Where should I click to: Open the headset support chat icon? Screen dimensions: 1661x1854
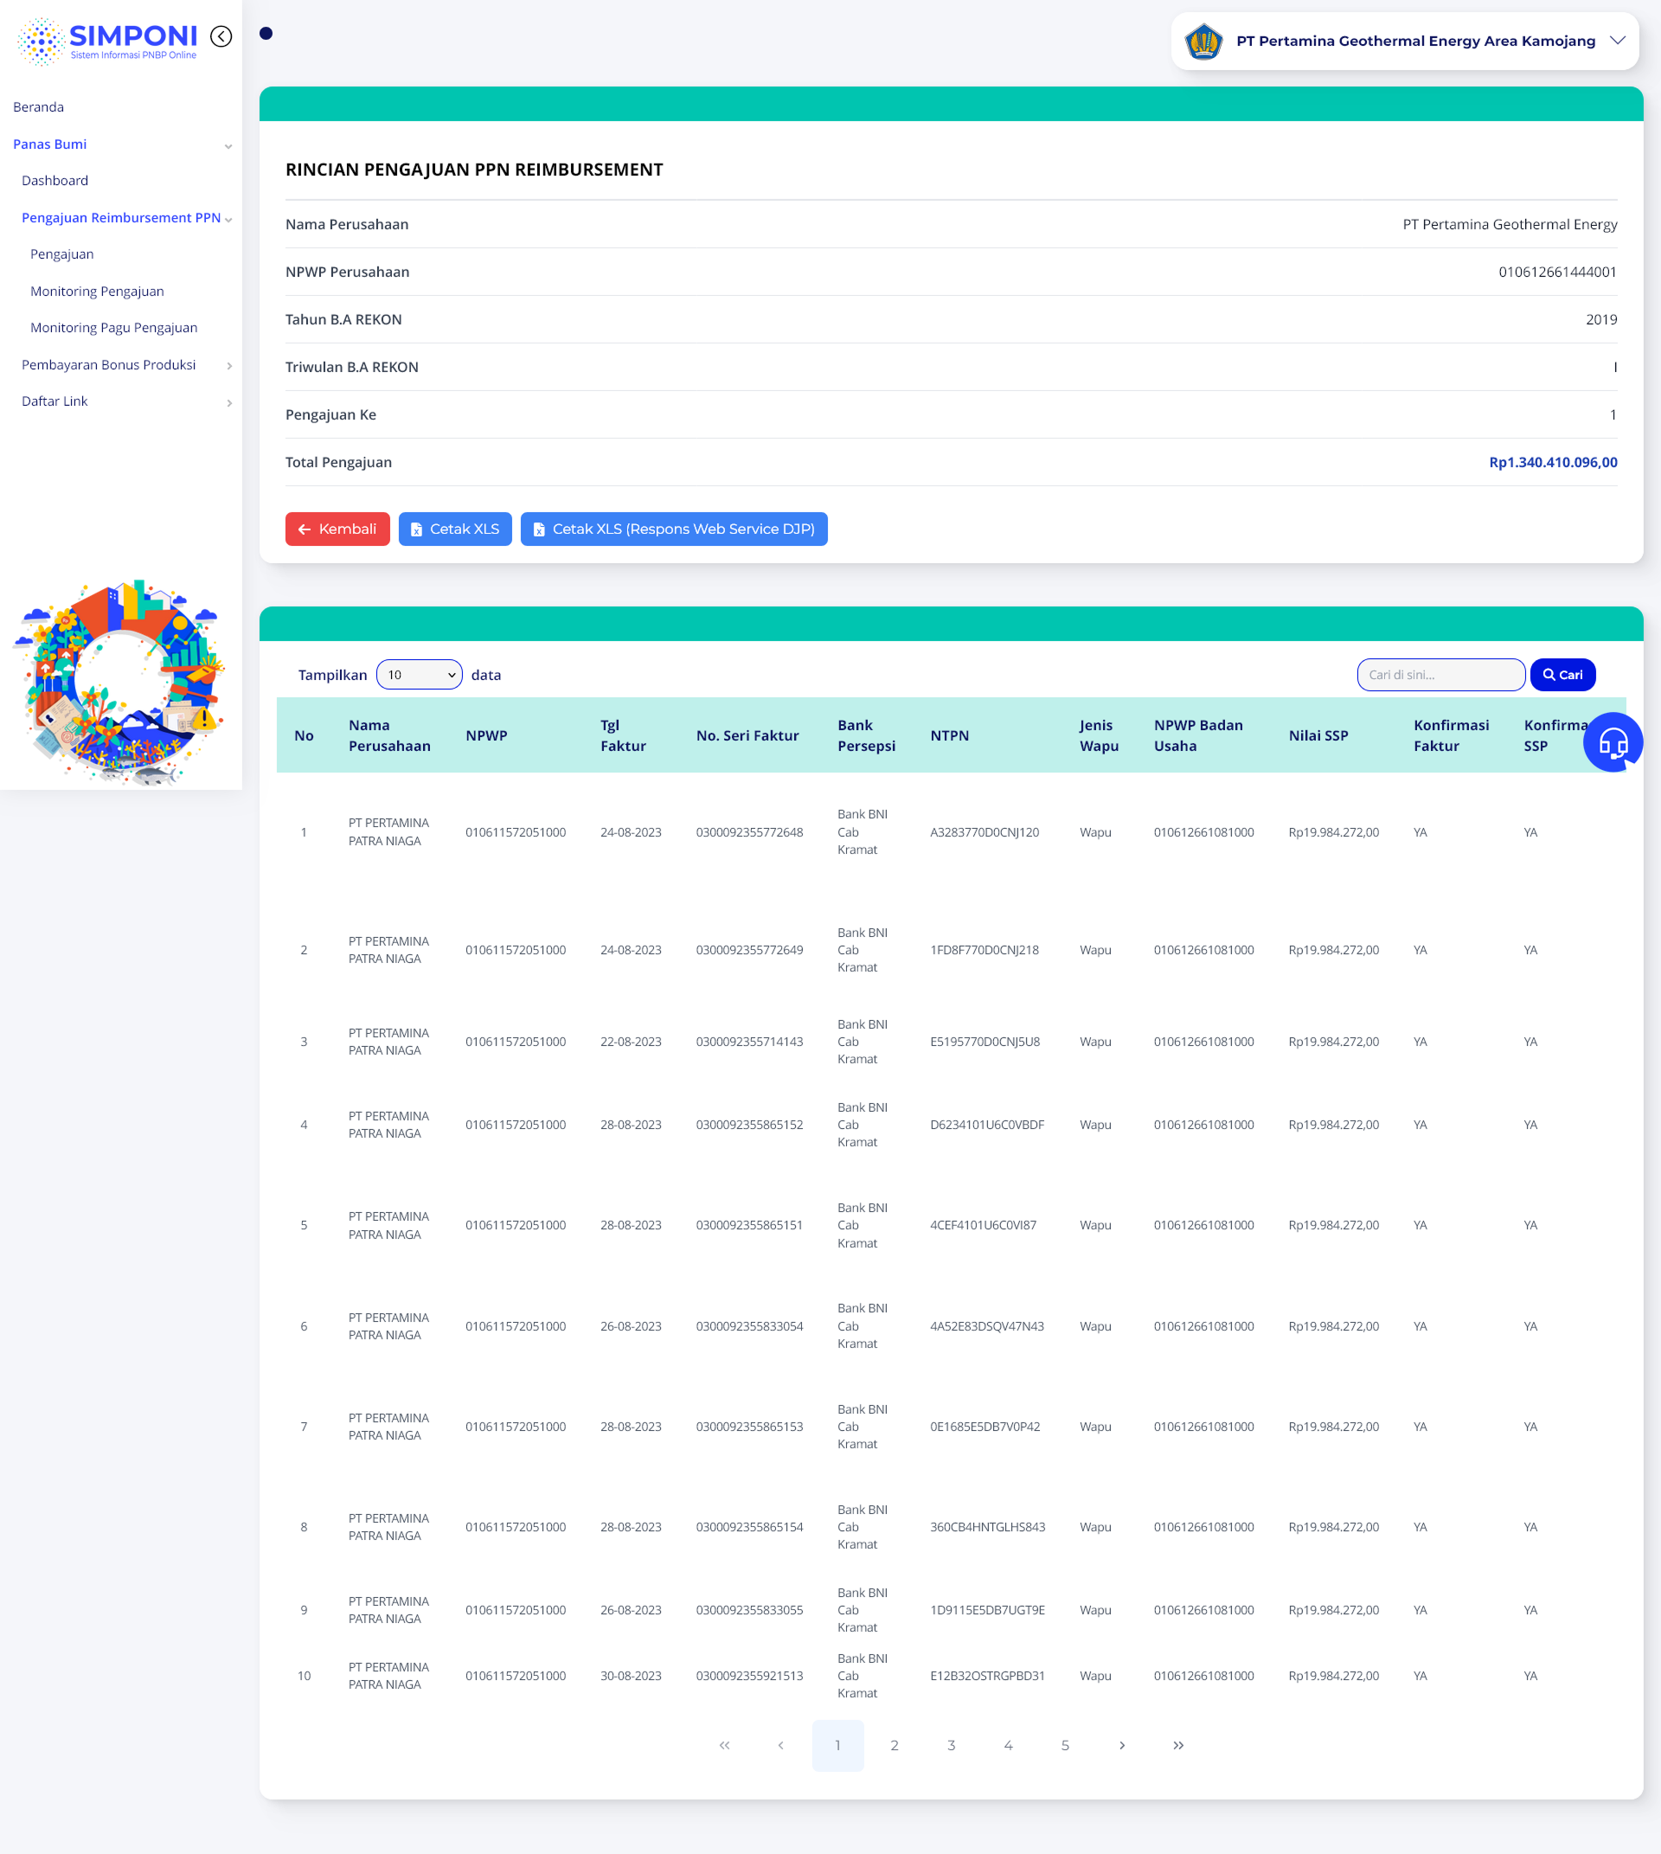[1613, 742]
